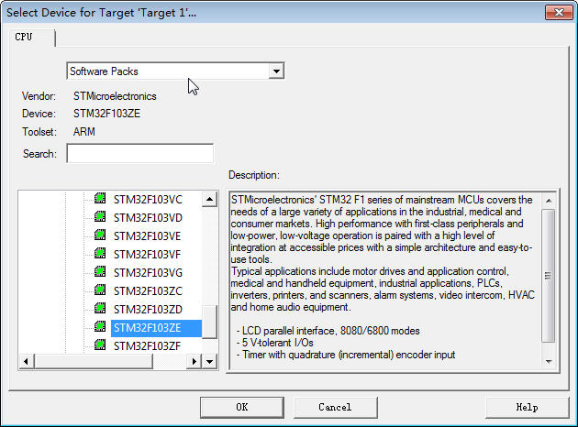The height and width of the screenshot is (427, 578).
Task: Click the chip icon beside STM32F103ZD
Action: click(100, 308)
